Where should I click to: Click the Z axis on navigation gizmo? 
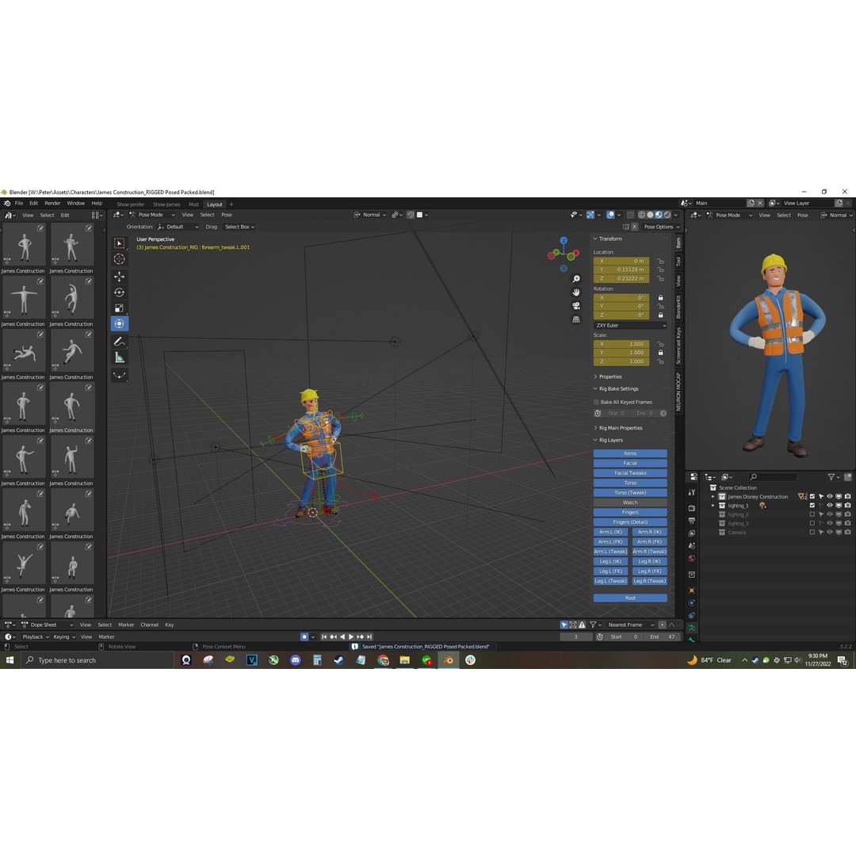pyautogui.click(x=564, y=241)
